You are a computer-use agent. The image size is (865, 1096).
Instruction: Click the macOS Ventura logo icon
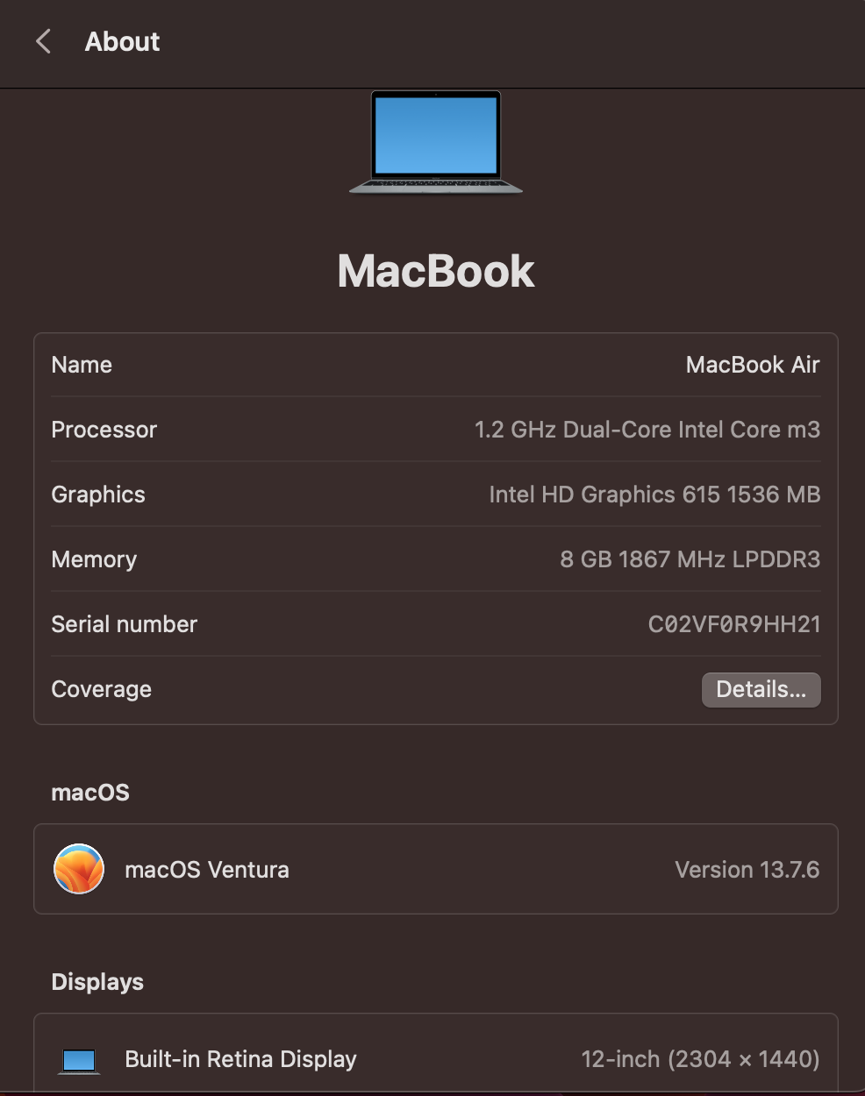coord(79,869)
